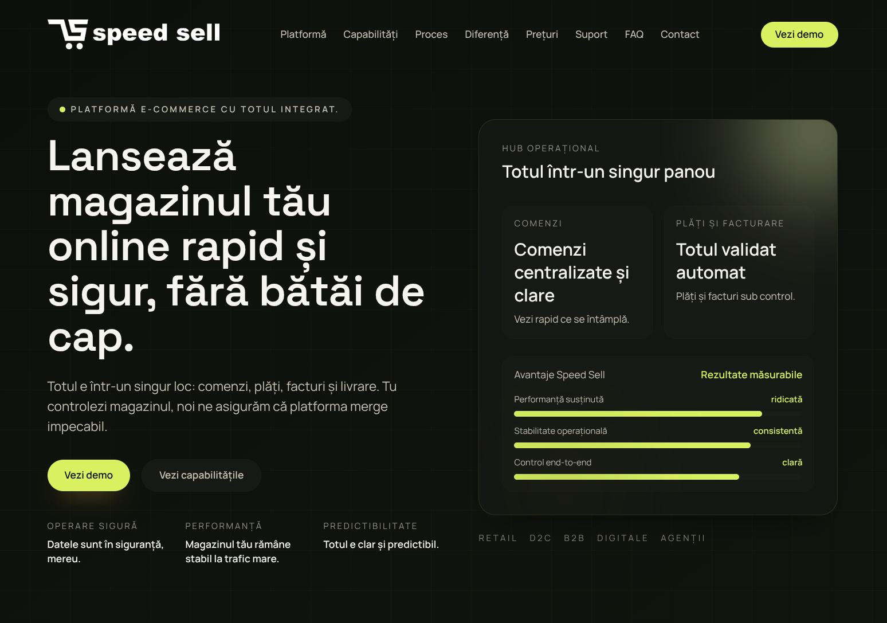Viewport: 887px width, 623px height.
Task: Open the Proces section from the navbar
Action: pyautogui.click(x=431, y=34)
